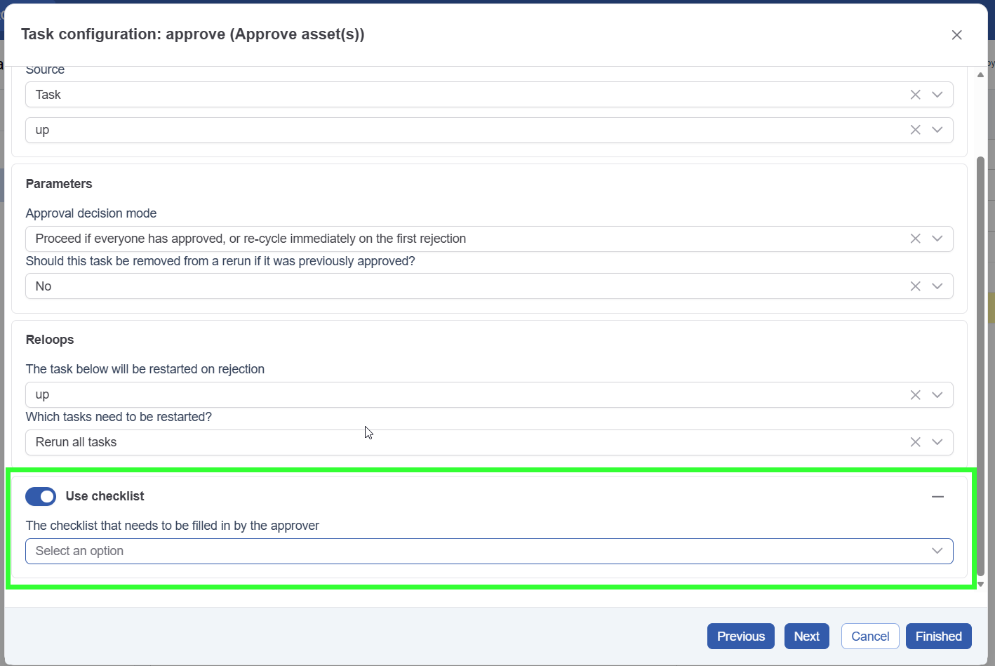This screenshot has height=666, width=995.
Task: Expand the checklist 'Select an option' dropdown
Action: (937, 551)
